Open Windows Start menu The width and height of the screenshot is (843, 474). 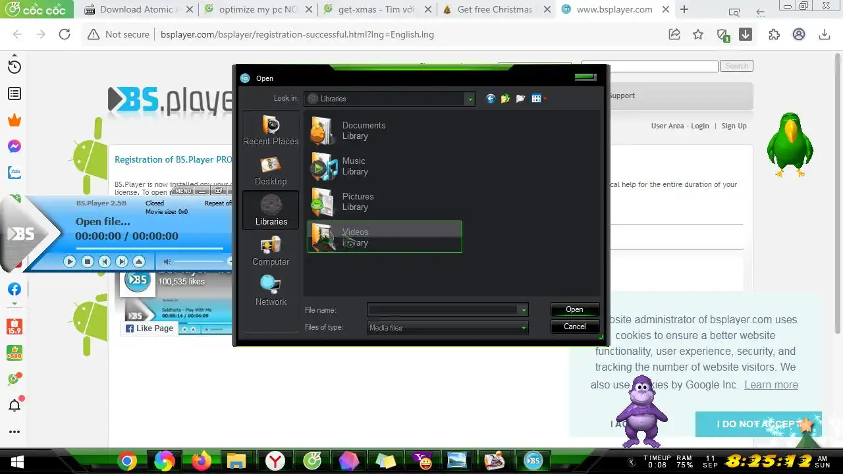point(16,461)
